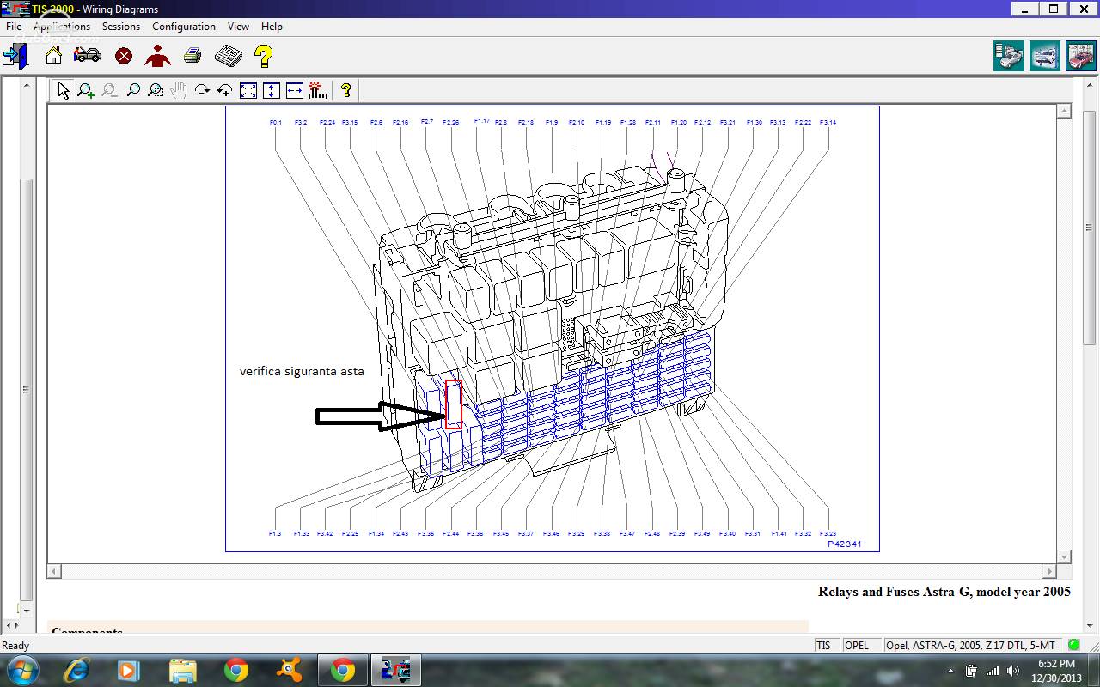Image resolution: width=1100 pixels, height=687 pixels.
Task: Click the left panel scroll down arrow
Action: pos(27,610)
